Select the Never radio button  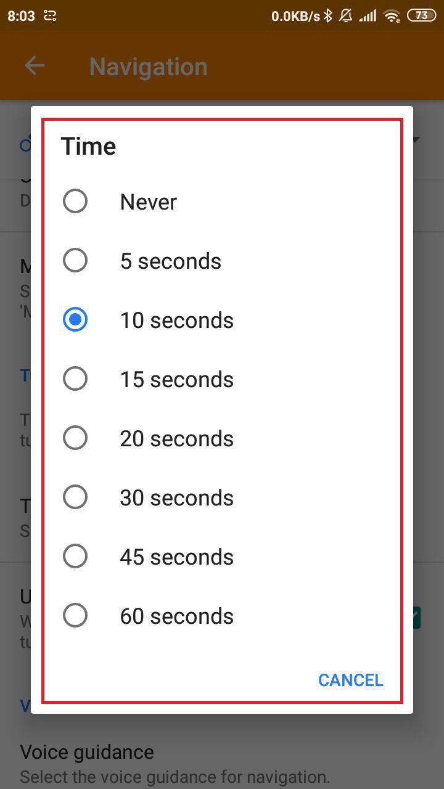pos(75,202)
